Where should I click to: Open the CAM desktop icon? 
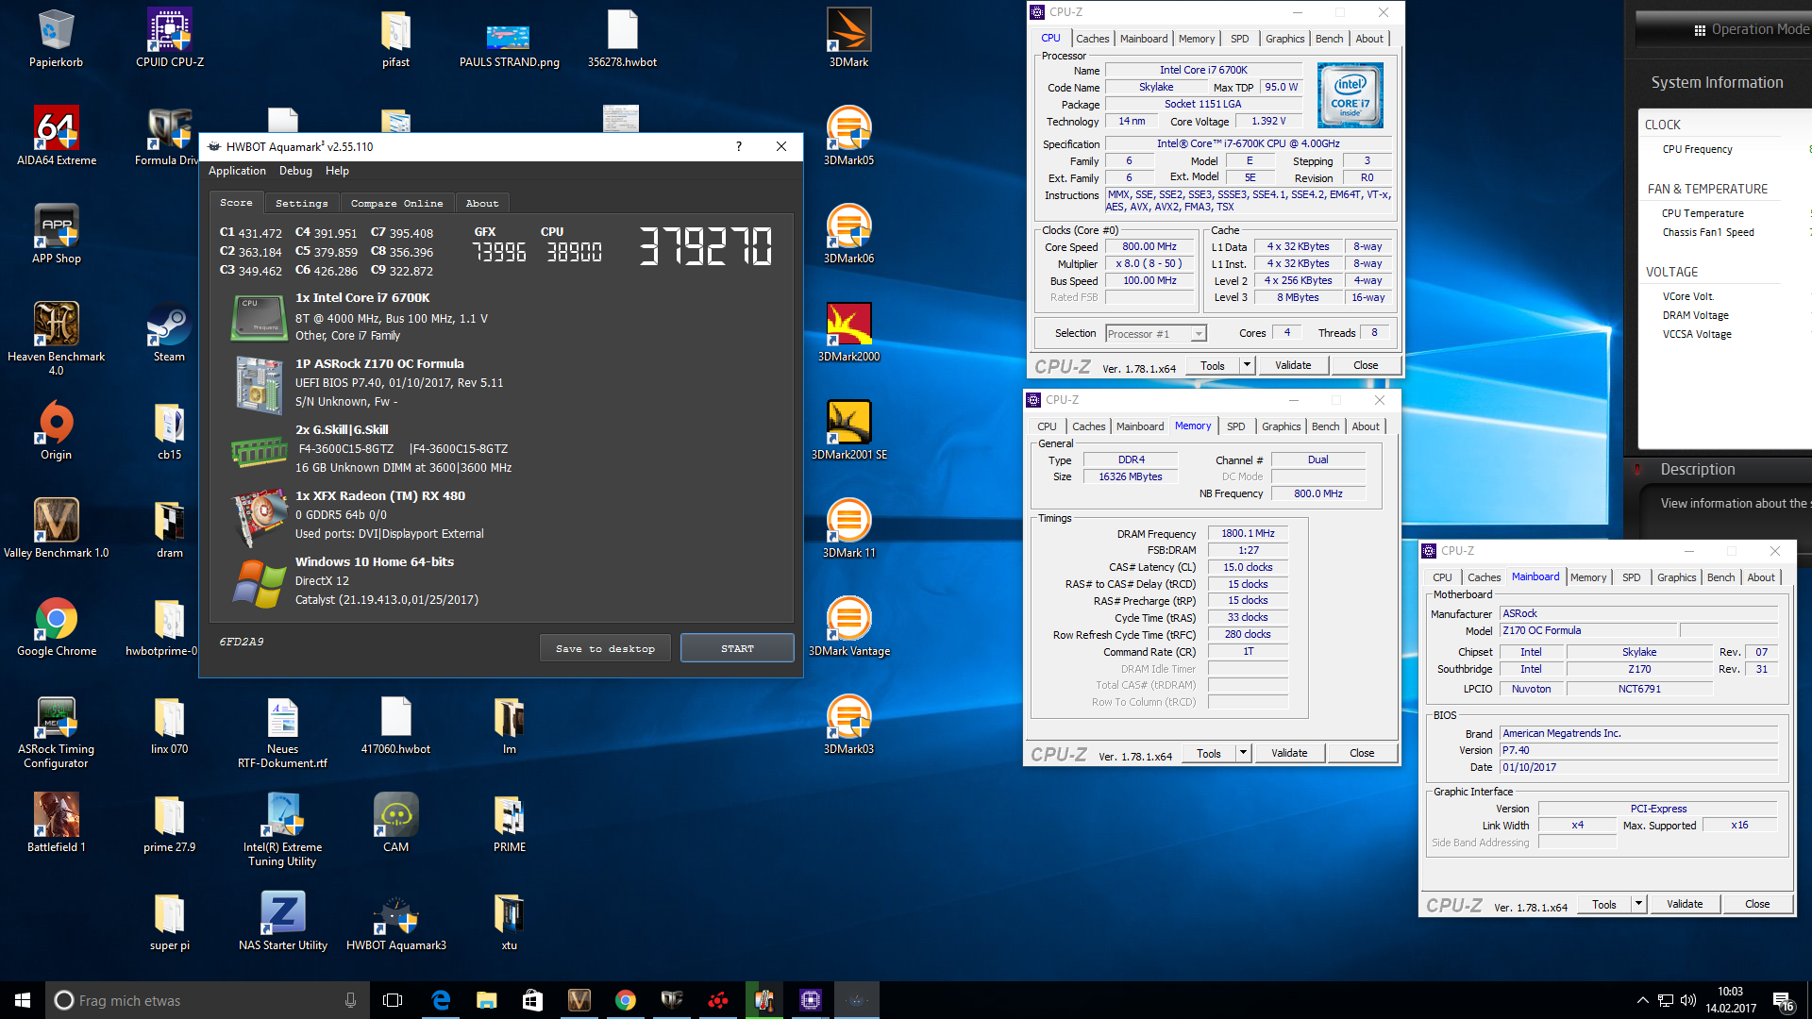pyautogui.click(x=396, y=824)
